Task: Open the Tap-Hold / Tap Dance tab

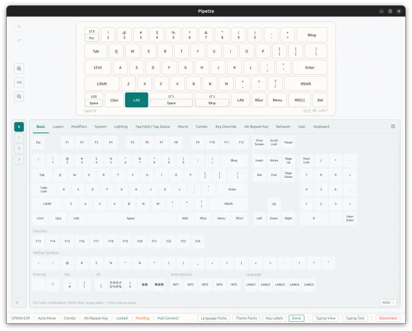Action: click(153, 126)
